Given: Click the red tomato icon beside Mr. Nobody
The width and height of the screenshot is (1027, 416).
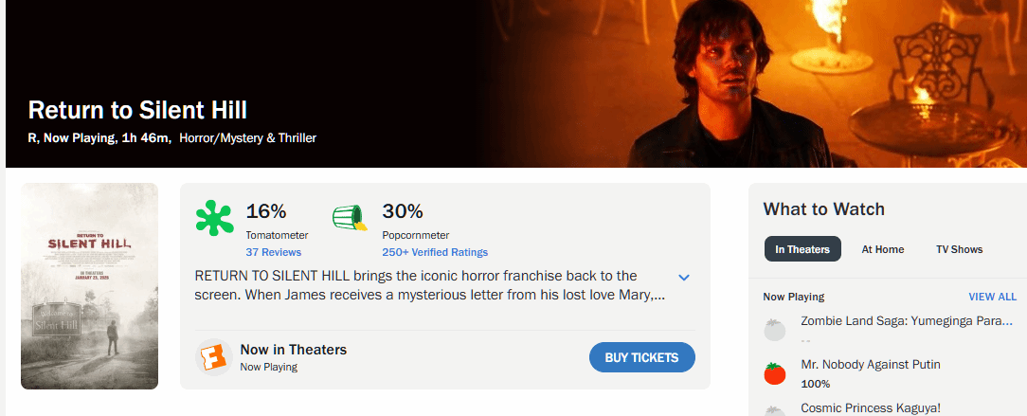Looking at the screenshot, I should (775, 373).
